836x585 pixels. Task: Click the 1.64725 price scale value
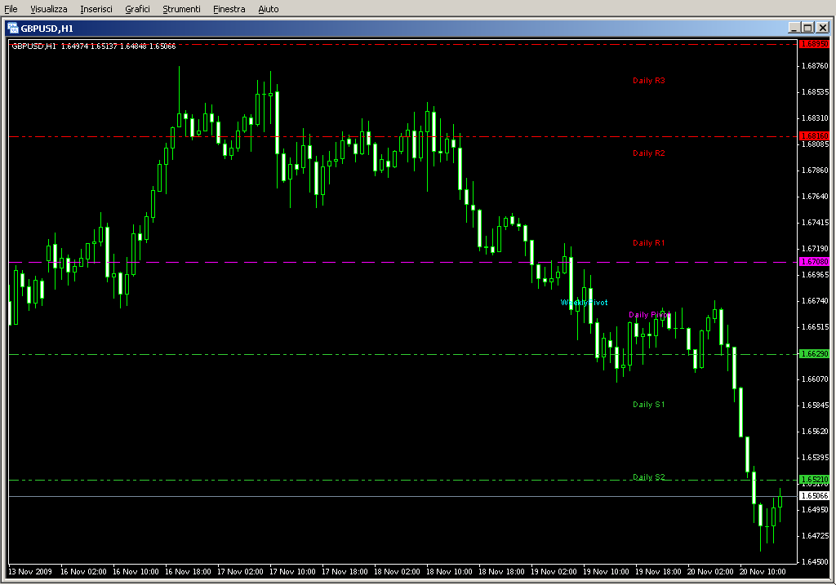(816, 536)
